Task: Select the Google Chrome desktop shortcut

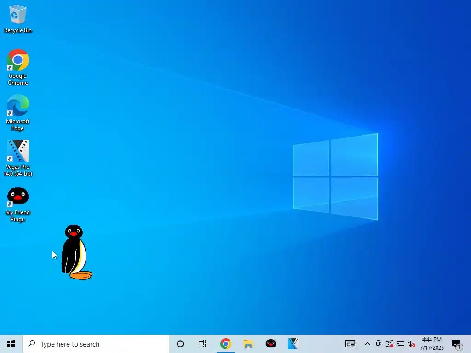Action: click(x=18, y=67)
